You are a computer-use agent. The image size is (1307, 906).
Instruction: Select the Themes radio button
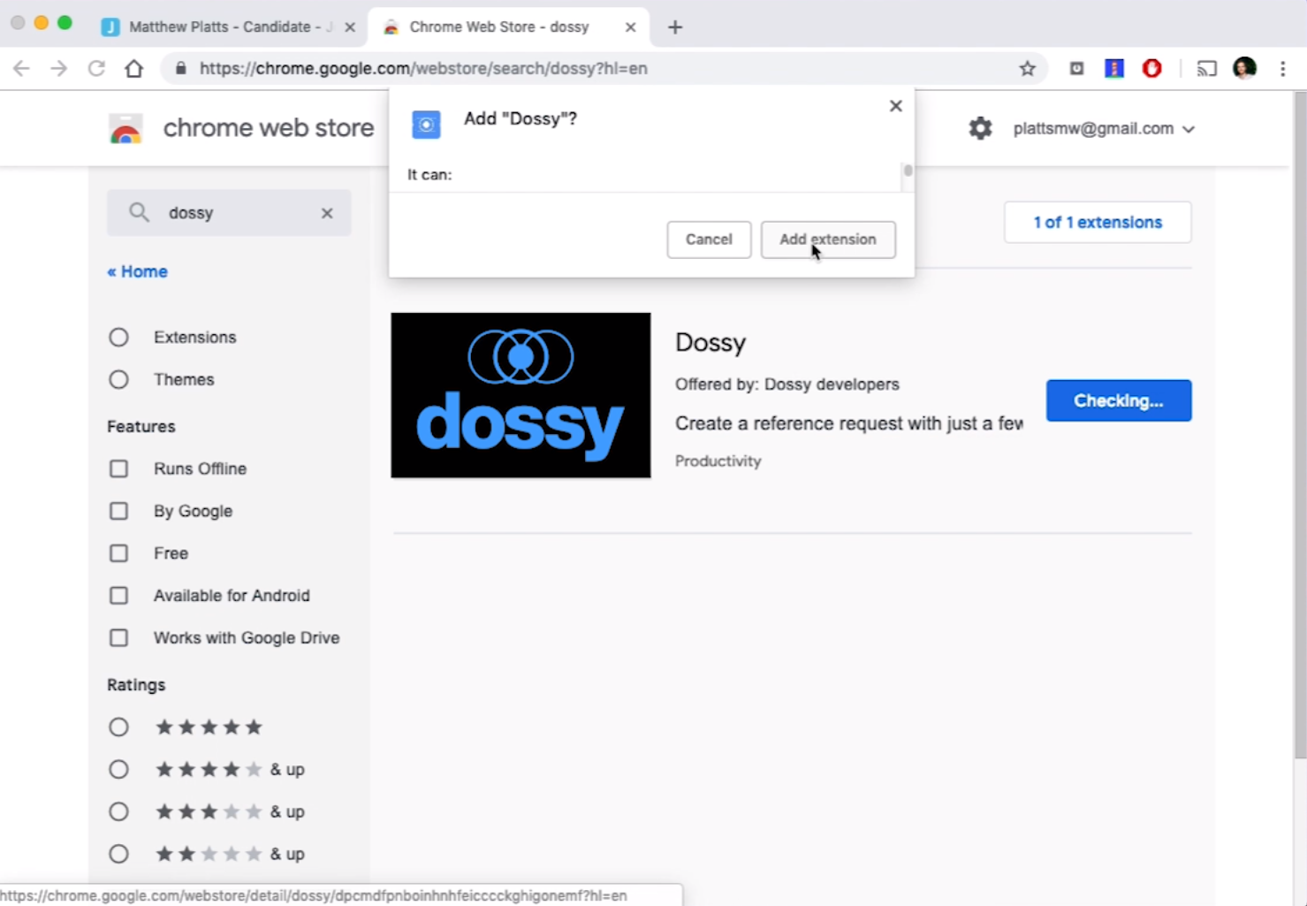tap(118, 379)
